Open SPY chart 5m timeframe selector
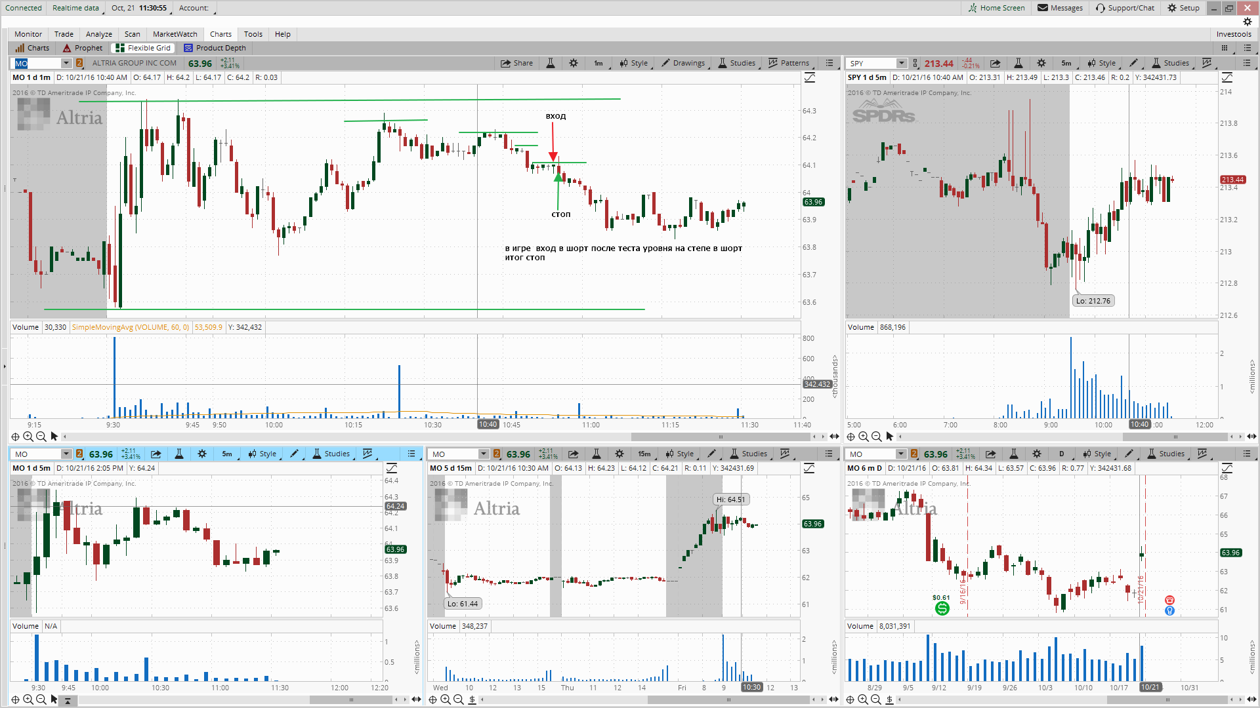Viewport: 1260px width, 708px height. [1066, 63]
